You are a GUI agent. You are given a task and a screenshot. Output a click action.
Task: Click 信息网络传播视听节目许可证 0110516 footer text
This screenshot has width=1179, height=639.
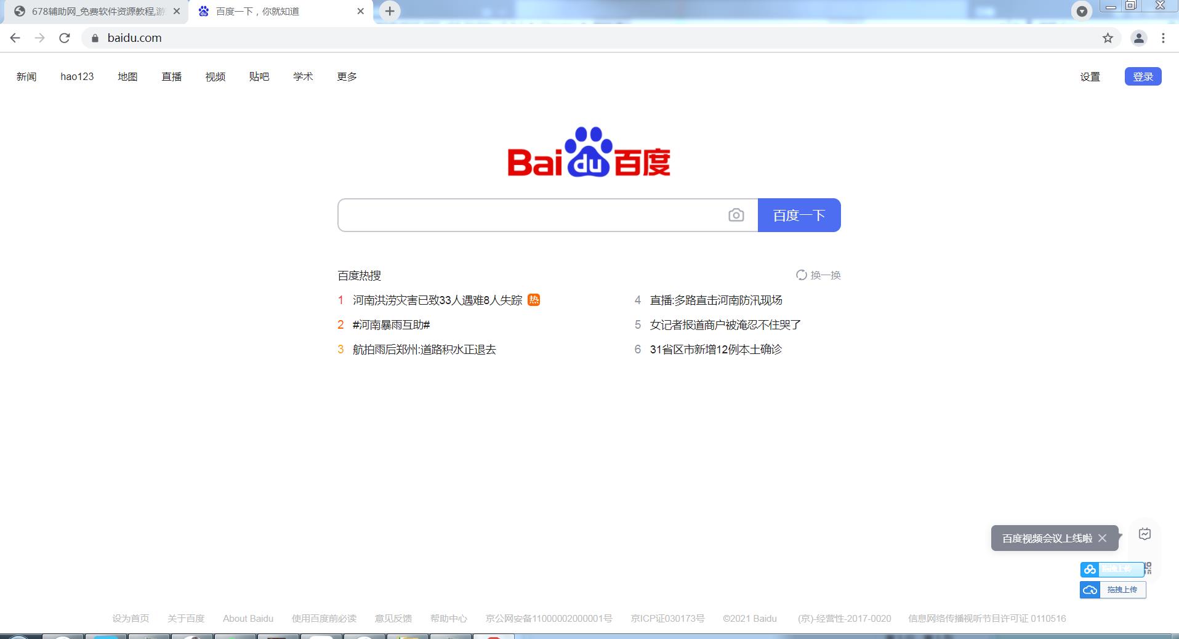tap(987, 618)
